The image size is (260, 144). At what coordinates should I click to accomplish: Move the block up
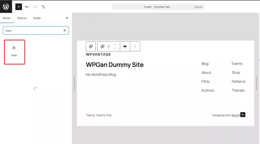tap(115, 45)
